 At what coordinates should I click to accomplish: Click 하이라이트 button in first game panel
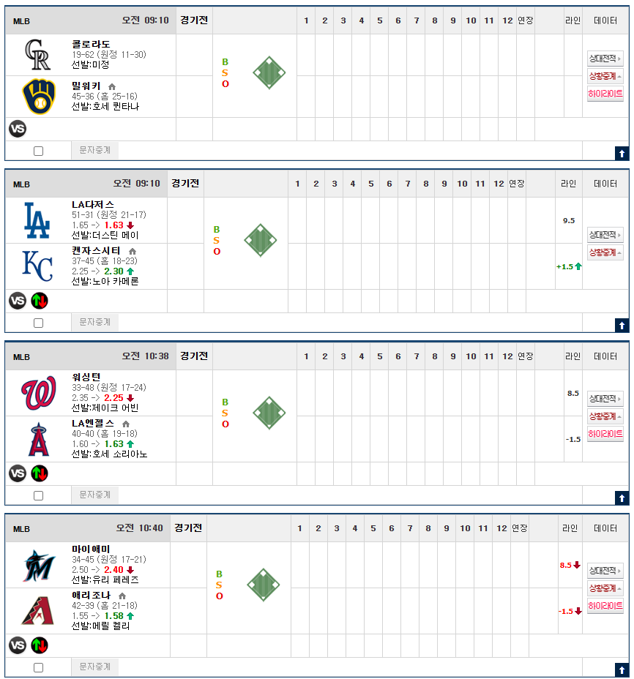click(605, 94)
